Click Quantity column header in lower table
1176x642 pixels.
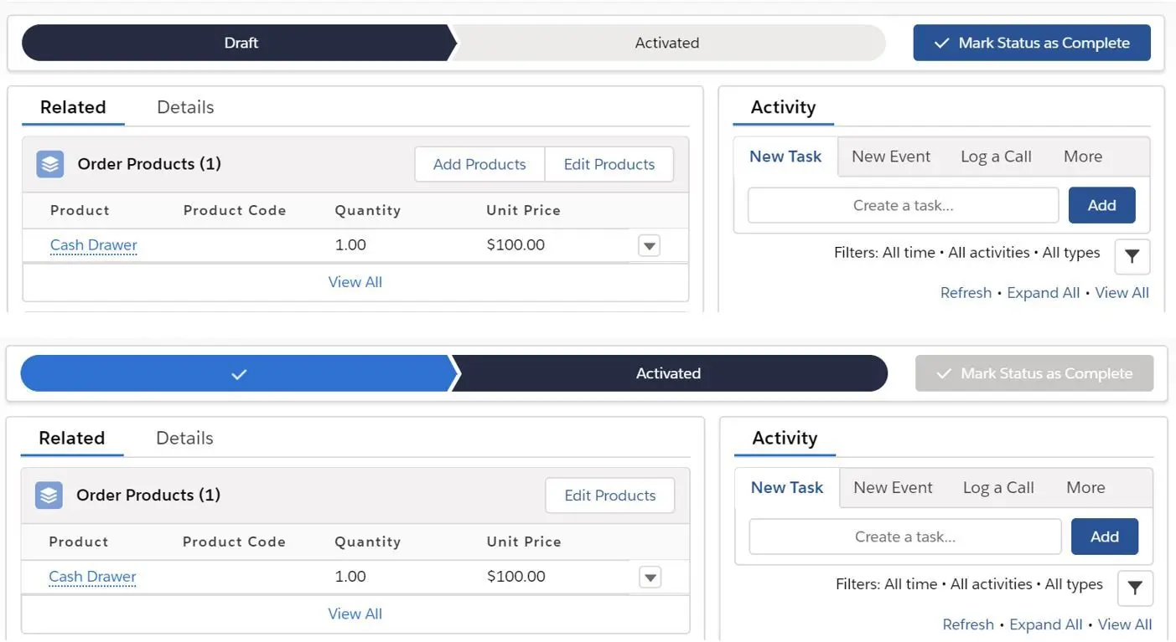368,542
